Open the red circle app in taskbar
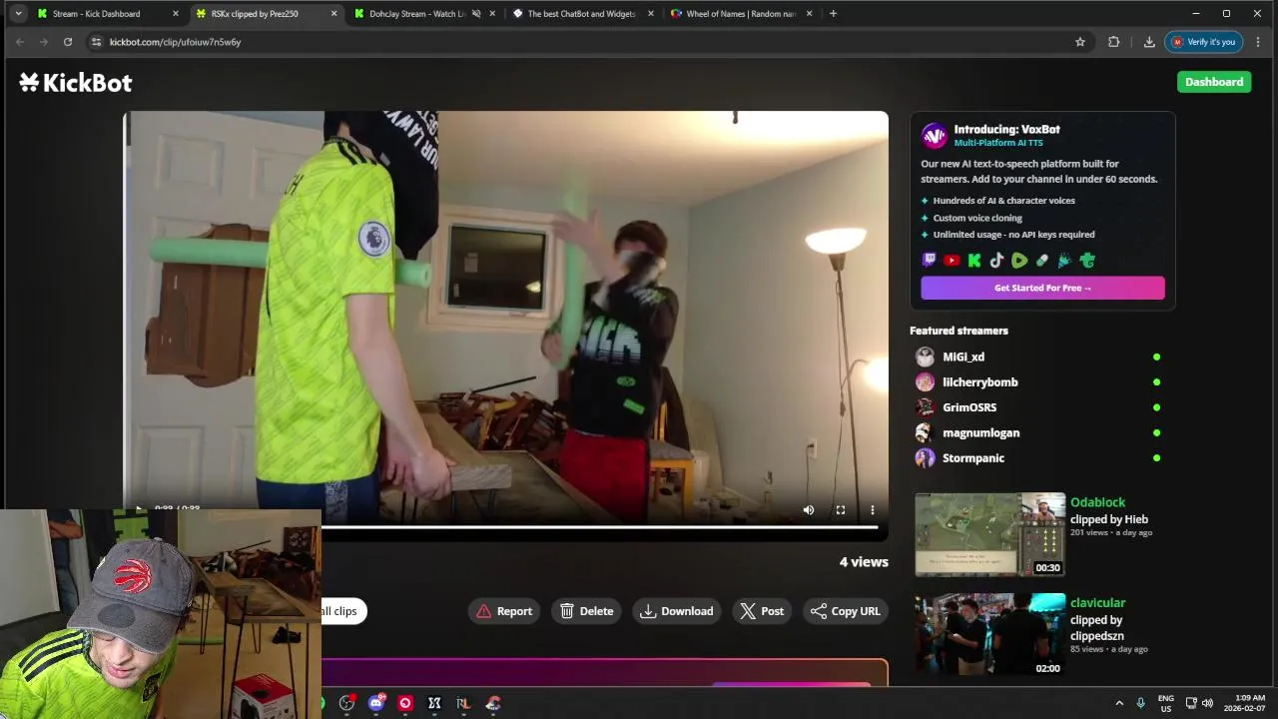This screenshot has height=719, width=1278. (x=405, y=703)
